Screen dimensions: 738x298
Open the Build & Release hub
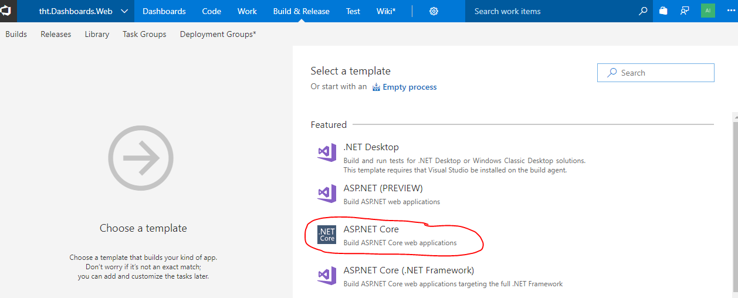[302, 11]
